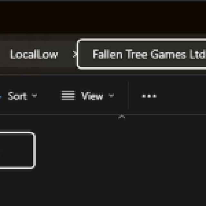Image resolution: width=206 pixels, height=206 pixels.
Task: Open the Sort options
Action: (18, 96)
